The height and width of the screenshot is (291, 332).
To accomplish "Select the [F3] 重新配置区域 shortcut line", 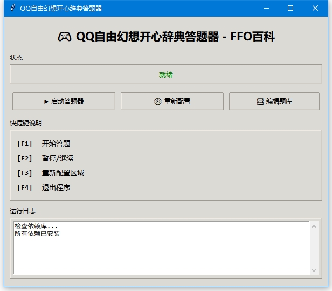I will click(x=51, y=173).
